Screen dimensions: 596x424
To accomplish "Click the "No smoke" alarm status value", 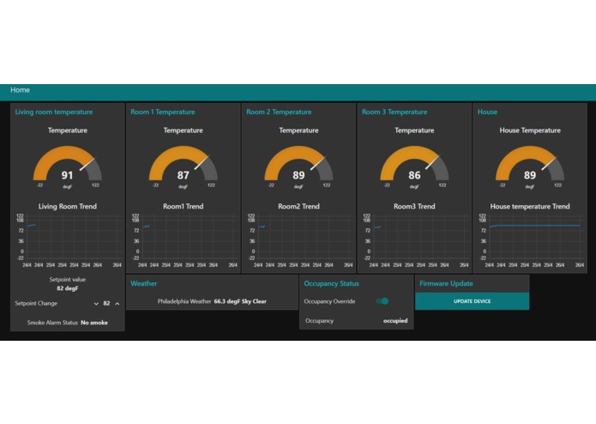I will 94,323.
